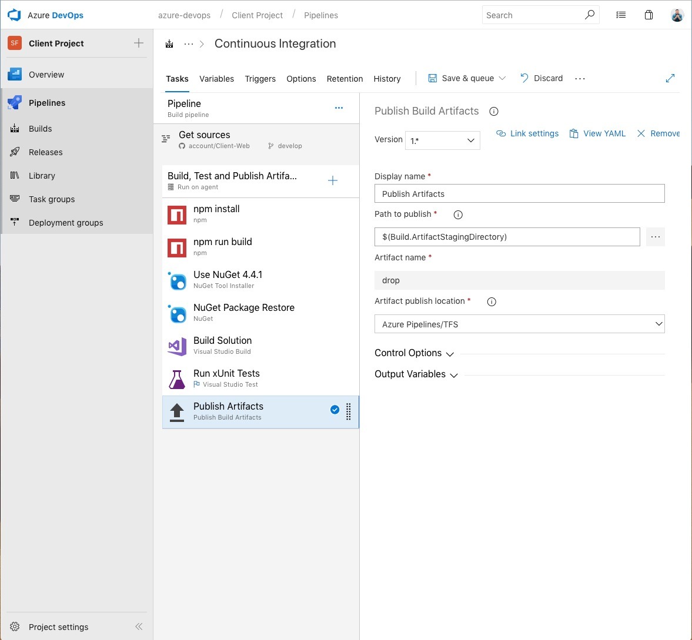Click the work items list icon

621,15
